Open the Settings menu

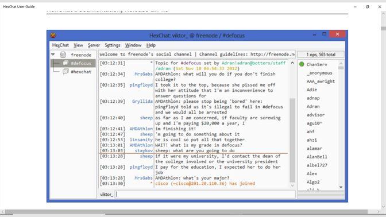click(113, 45)
